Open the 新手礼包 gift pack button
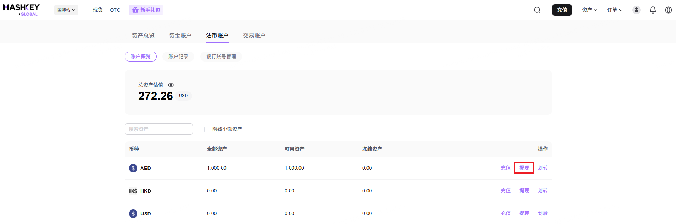Viewport: 676px width, 224px height. (146, 10)
